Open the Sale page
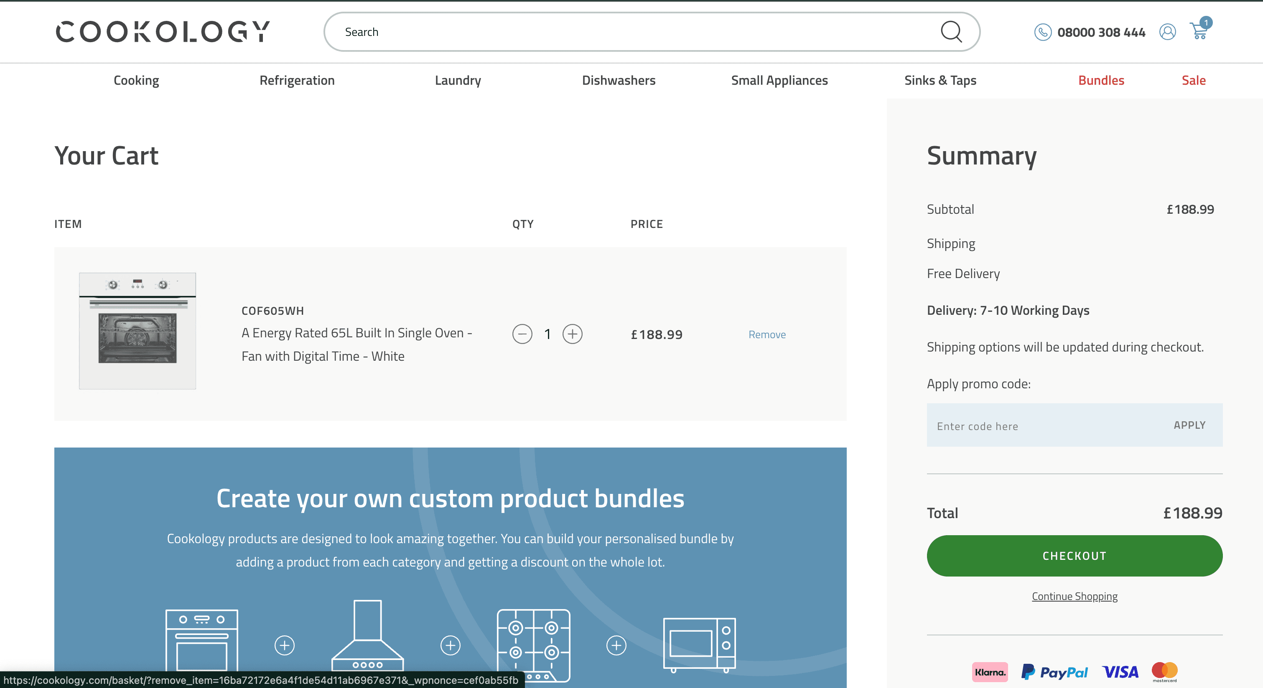 pos(1193,80)
